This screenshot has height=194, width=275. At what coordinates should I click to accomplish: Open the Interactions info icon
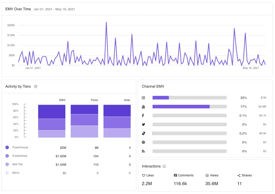tap(164, 166)
